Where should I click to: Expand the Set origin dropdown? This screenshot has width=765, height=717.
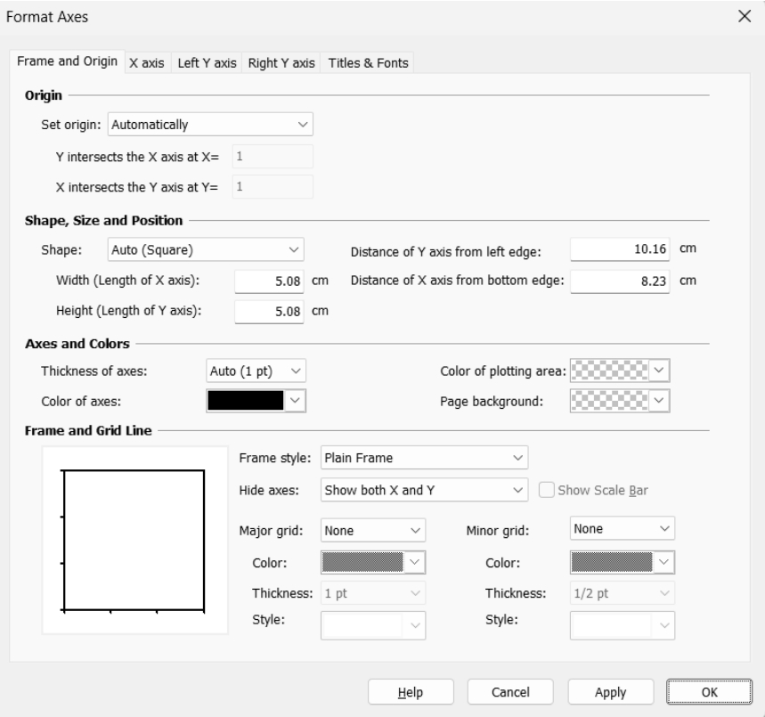(209, 125)
